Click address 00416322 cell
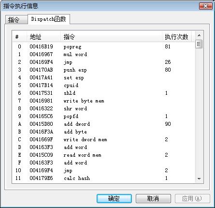Screen dimensions: 215x208 [41, 108]
